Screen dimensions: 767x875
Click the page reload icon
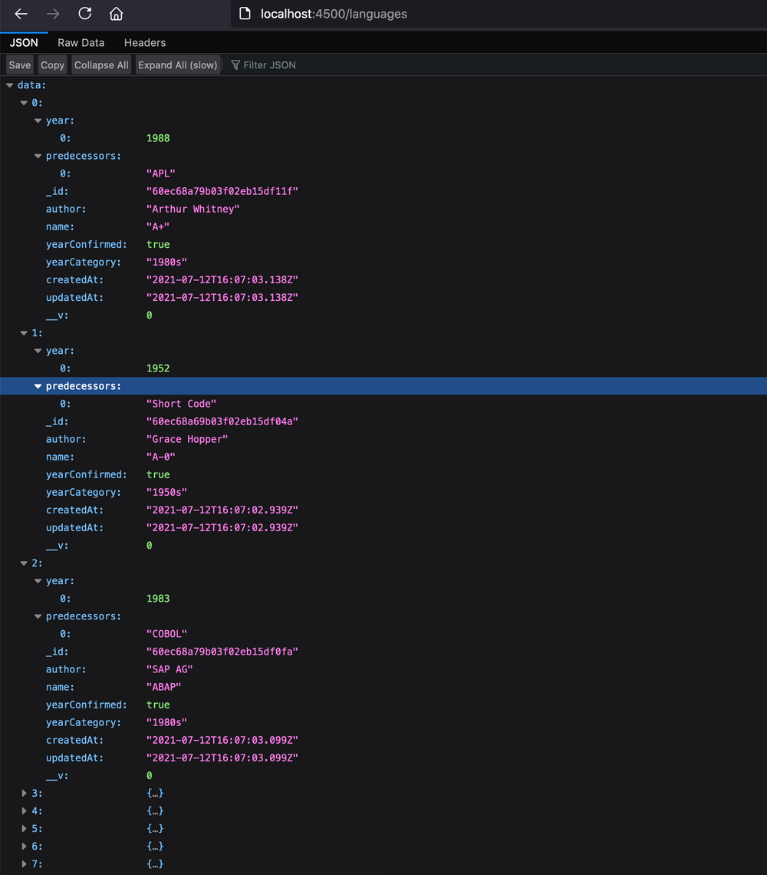point(84,13)
